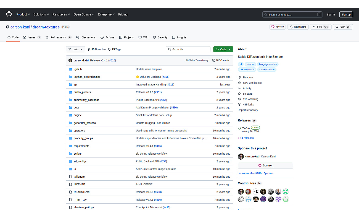Open the builtin_presets folder
The width and height of the screenshot is (359, 218).
click(82, 92)
